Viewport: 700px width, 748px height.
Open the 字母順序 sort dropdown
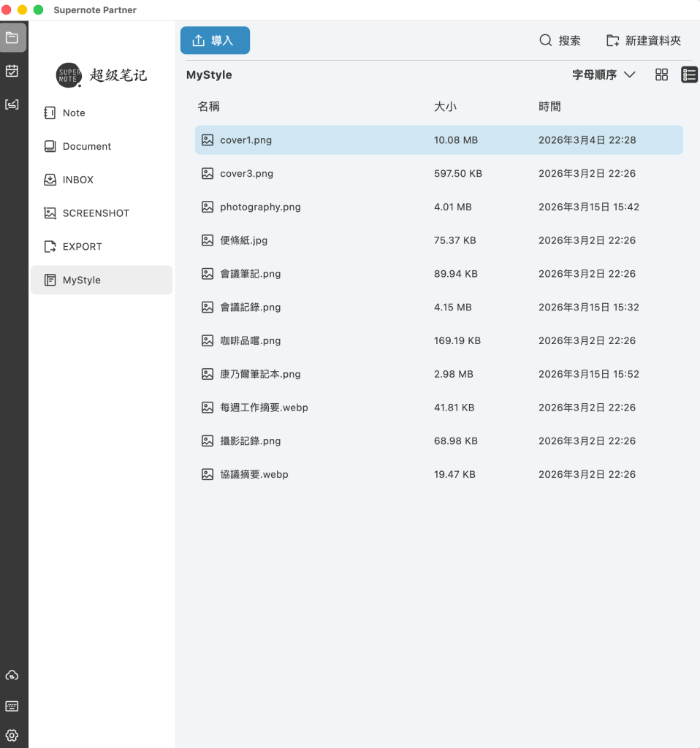[604, 75]
